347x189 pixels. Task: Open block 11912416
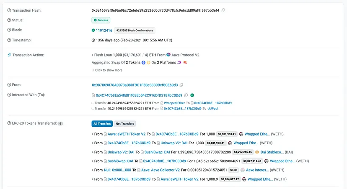pyautogui.click(x=104, y=30)
